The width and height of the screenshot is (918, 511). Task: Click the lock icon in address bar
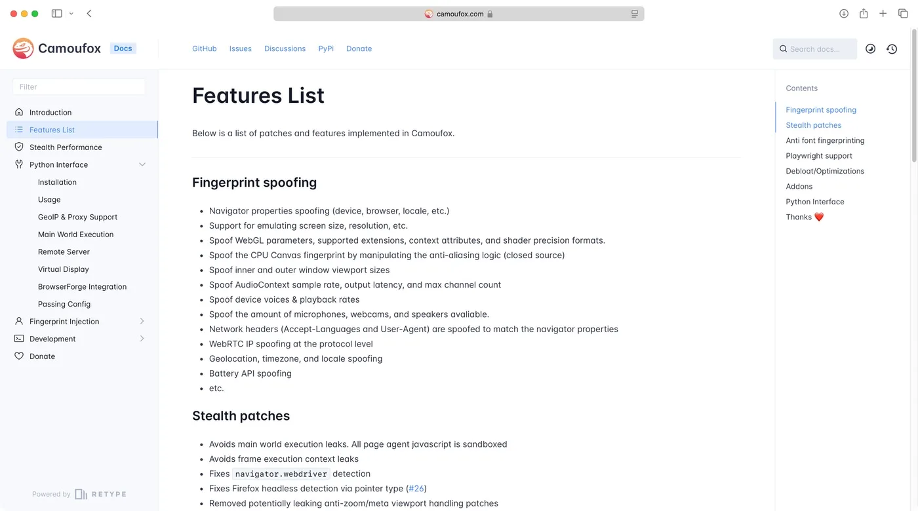[x=490, y=14]
